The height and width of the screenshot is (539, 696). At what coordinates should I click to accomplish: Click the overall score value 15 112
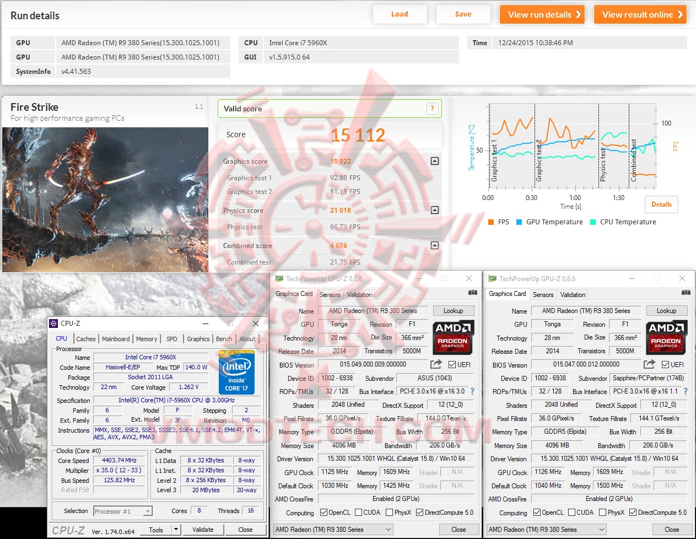[x=358, y=135]
